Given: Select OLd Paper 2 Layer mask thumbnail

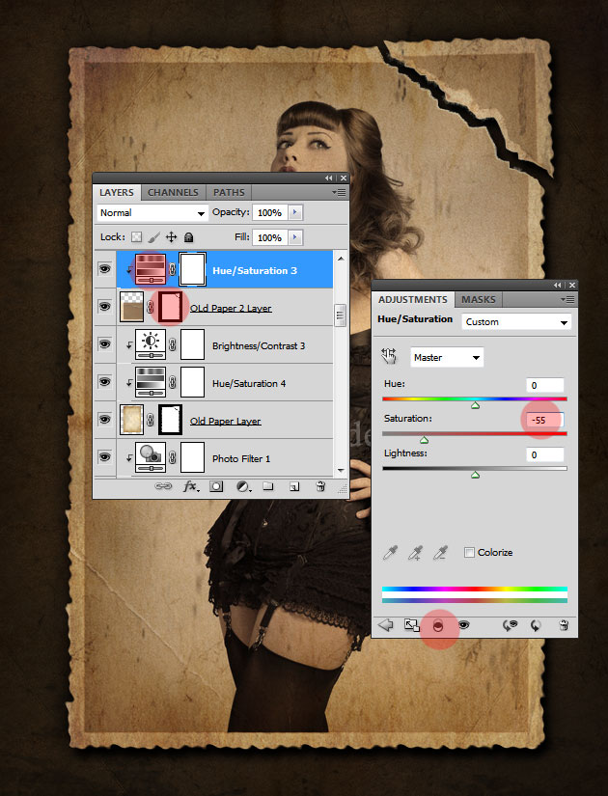Looking at the screenshot, I should click(x=170, y=307).
